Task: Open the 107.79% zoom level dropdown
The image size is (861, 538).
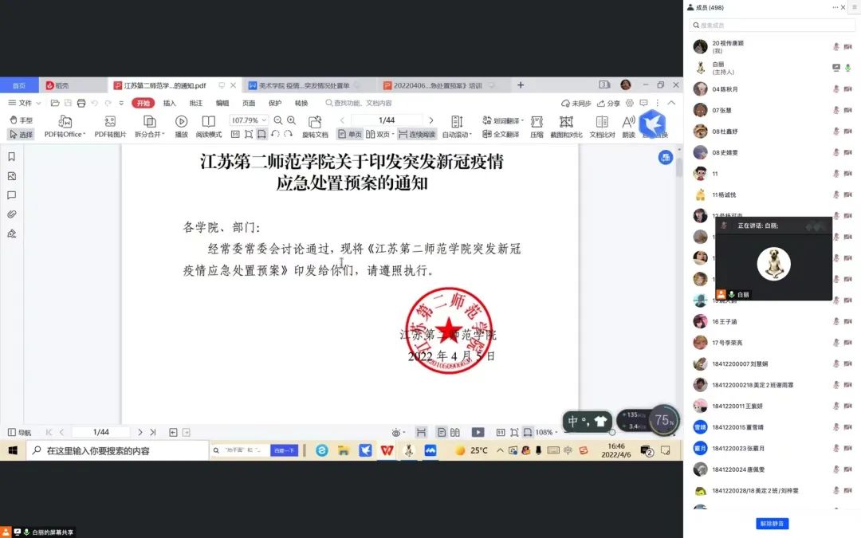Action: [x=249, y=120]
